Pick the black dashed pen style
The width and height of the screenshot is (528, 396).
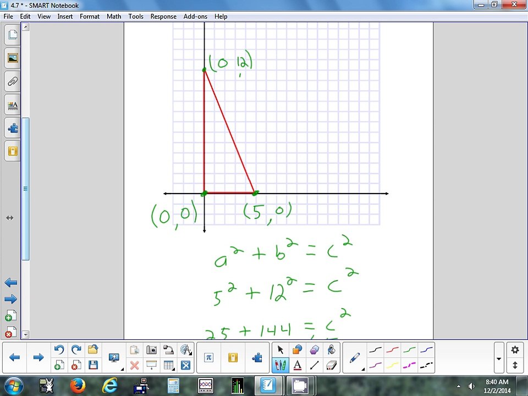point(426,365)
